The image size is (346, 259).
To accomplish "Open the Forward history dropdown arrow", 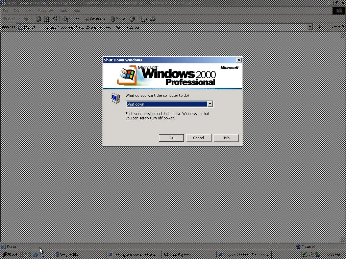I will [x=32, y=19].
